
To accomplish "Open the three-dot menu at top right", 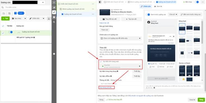I will pyautogui.click(x=202, y=2).
